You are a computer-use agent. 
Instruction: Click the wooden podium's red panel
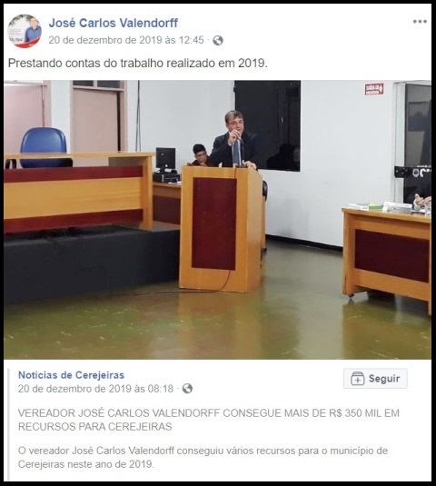point(213,223)
